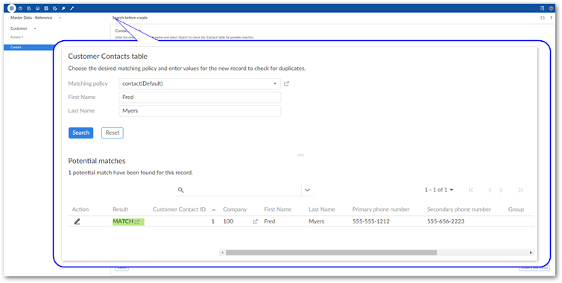Click the wrench administration icon
562x283 pixels.
click(x=72, y=8)
